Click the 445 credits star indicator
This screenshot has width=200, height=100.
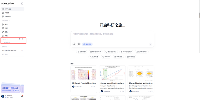pyautogui.click(x=7, y=97)
